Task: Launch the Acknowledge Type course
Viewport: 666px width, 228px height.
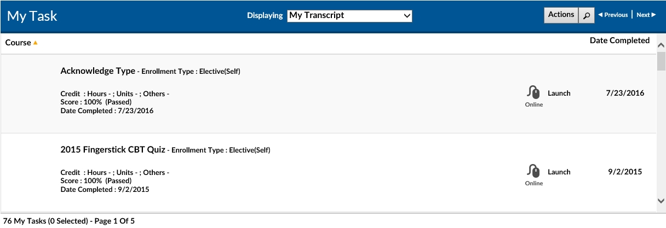Action: [559, 93]
